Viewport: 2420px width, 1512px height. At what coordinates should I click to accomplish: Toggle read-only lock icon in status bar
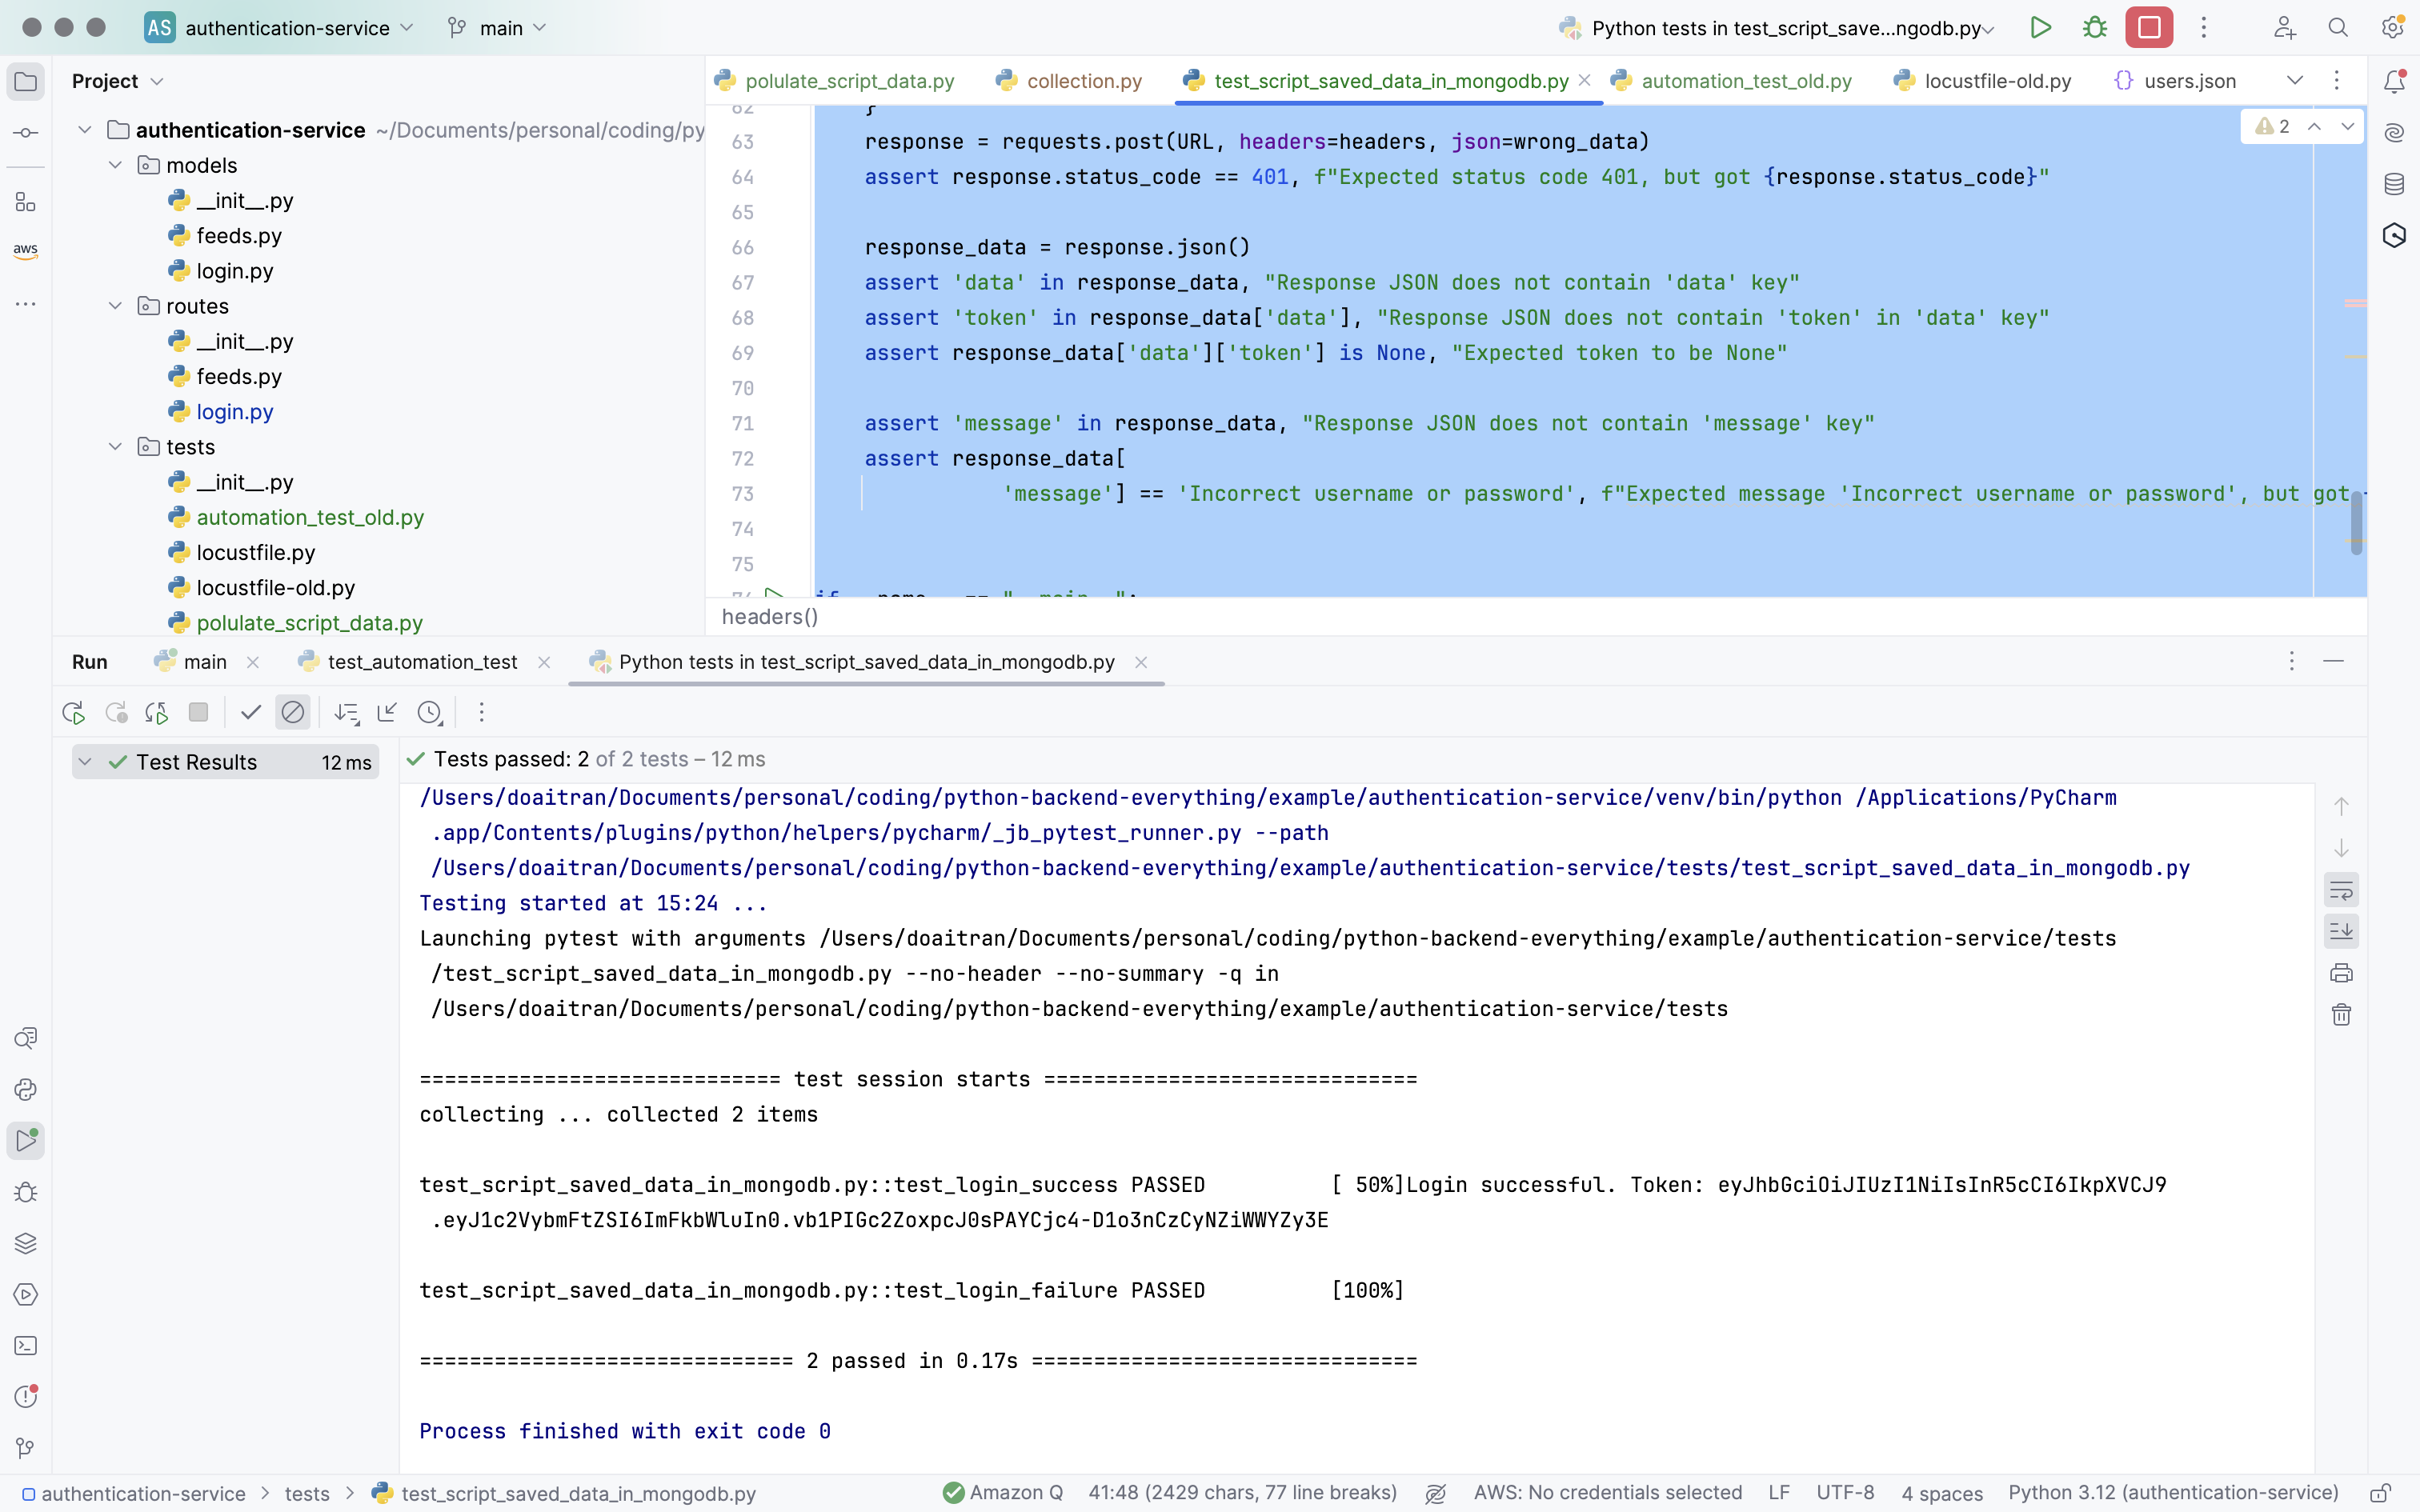[2381, 1493]
